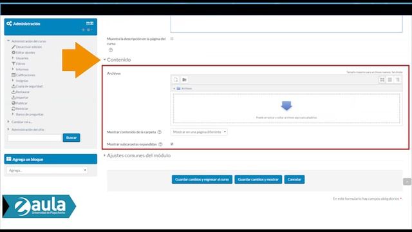Open the gear actions menu in Administración block
Viewport: 412px width, 232px height.
click(89, 30)
